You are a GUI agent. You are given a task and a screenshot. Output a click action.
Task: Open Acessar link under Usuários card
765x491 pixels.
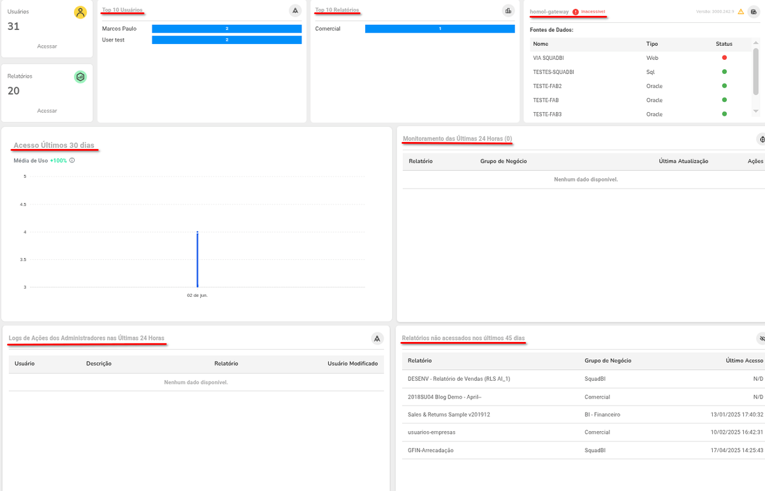(x=47, y=46)
